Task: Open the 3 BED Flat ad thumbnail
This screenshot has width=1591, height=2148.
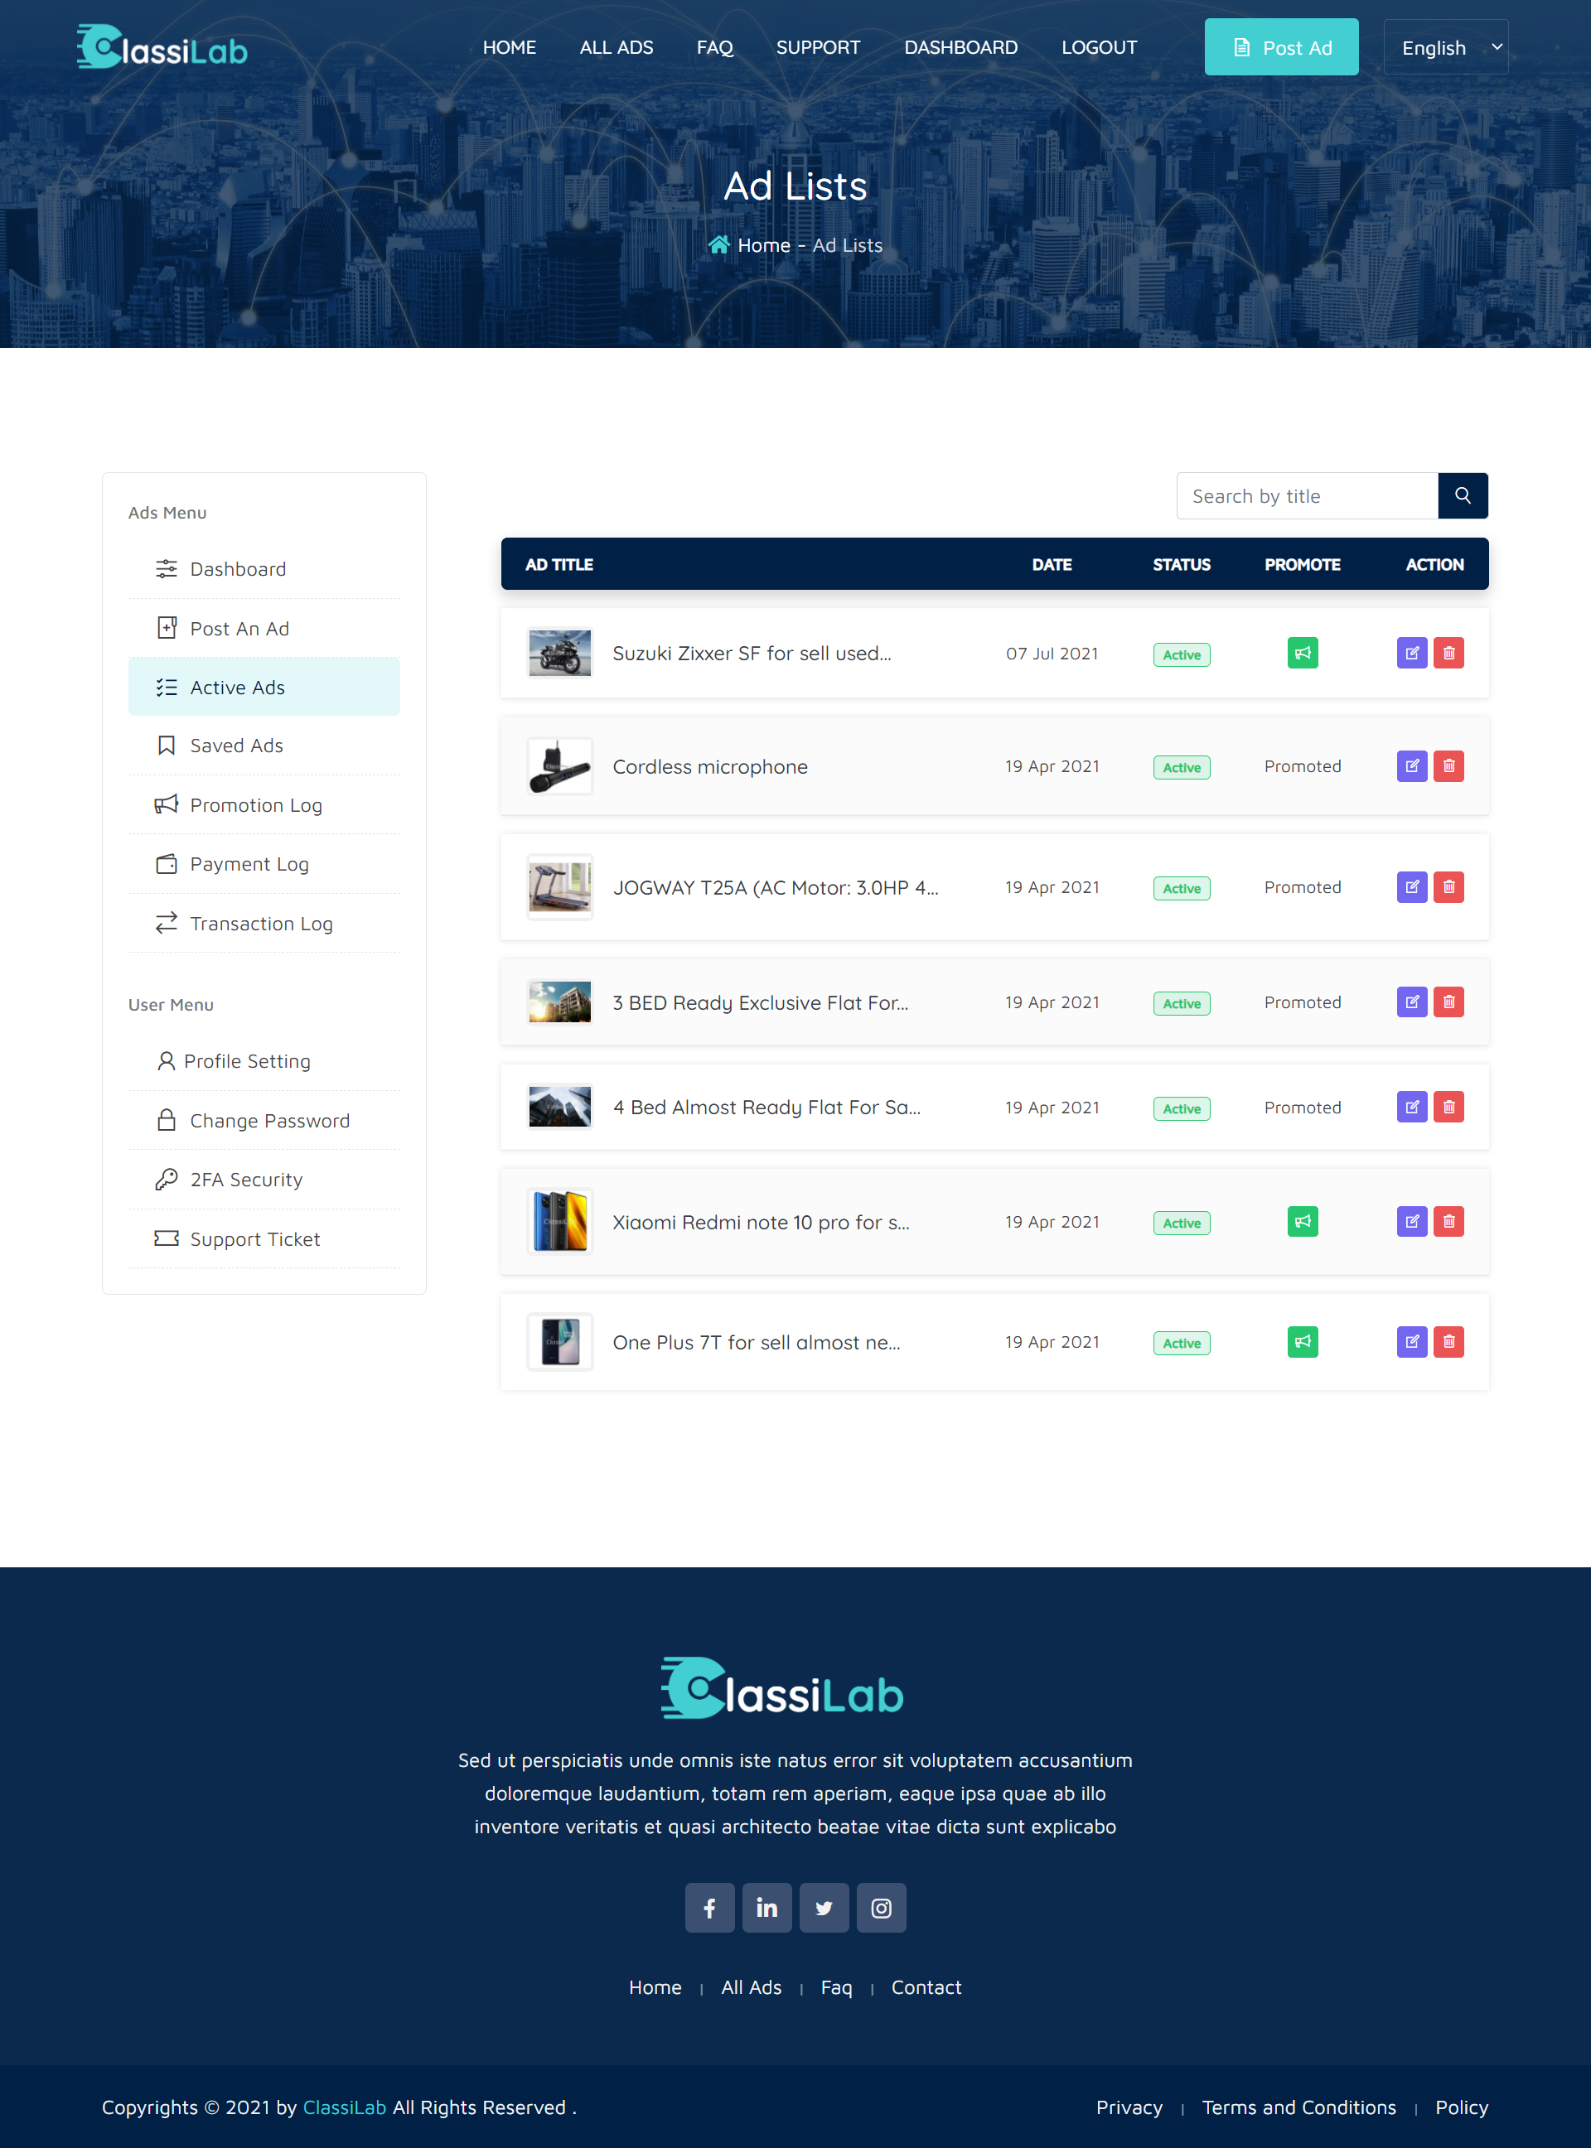Action: pyautogui.click(x=559, y=1002)
